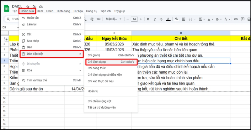Open text wrapping dropdown
The width and height of the screenshot is (251, 130).
[219, 19]
